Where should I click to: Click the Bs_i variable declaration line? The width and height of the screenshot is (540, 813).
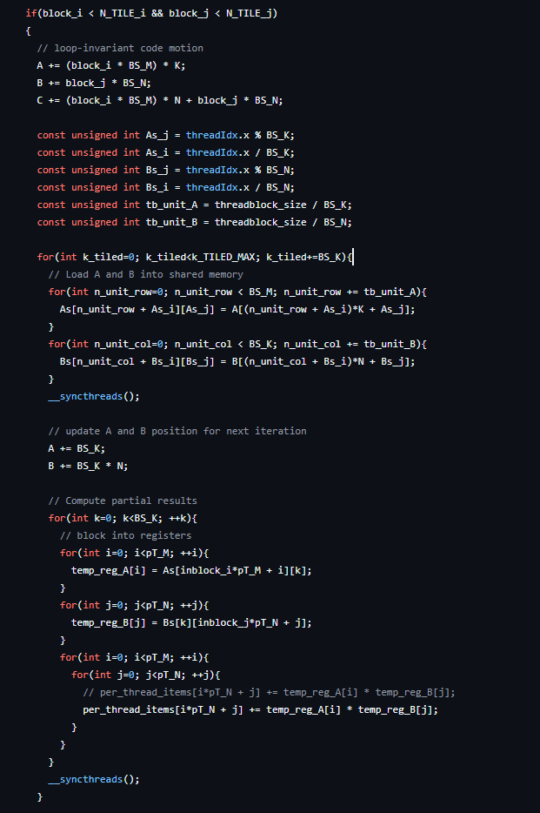(x=165, y=187)
